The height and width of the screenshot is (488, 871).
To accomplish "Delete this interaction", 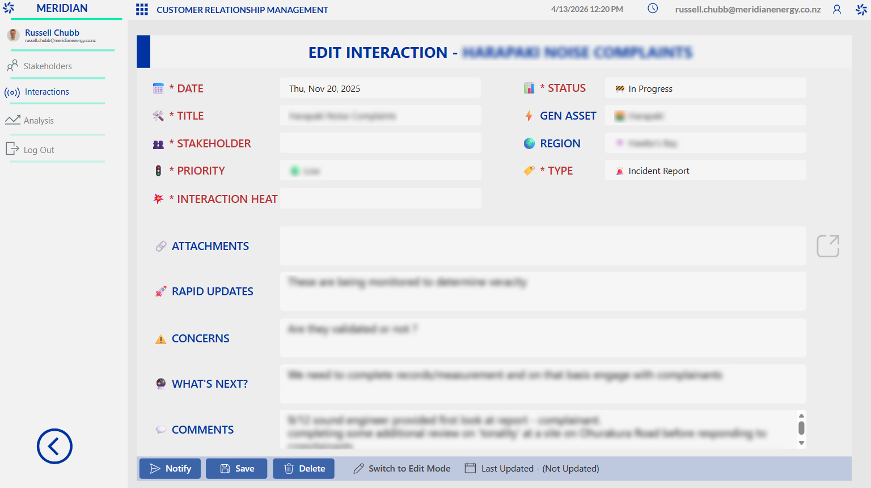I will pyautogui.click(x=303, y=469).
